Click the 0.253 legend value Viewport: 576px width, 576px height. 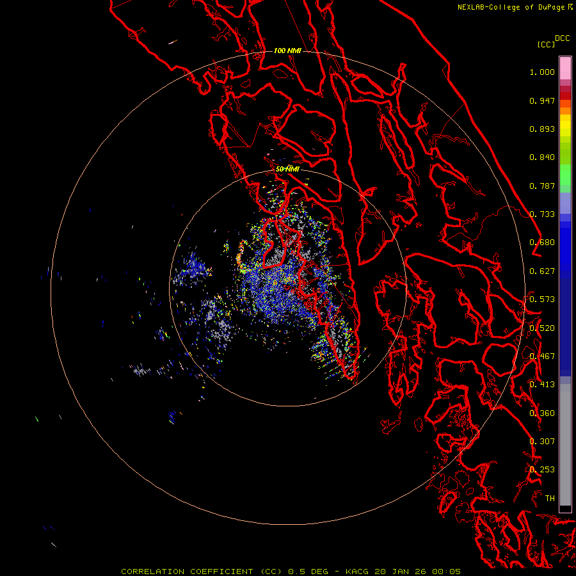[542, 470]
